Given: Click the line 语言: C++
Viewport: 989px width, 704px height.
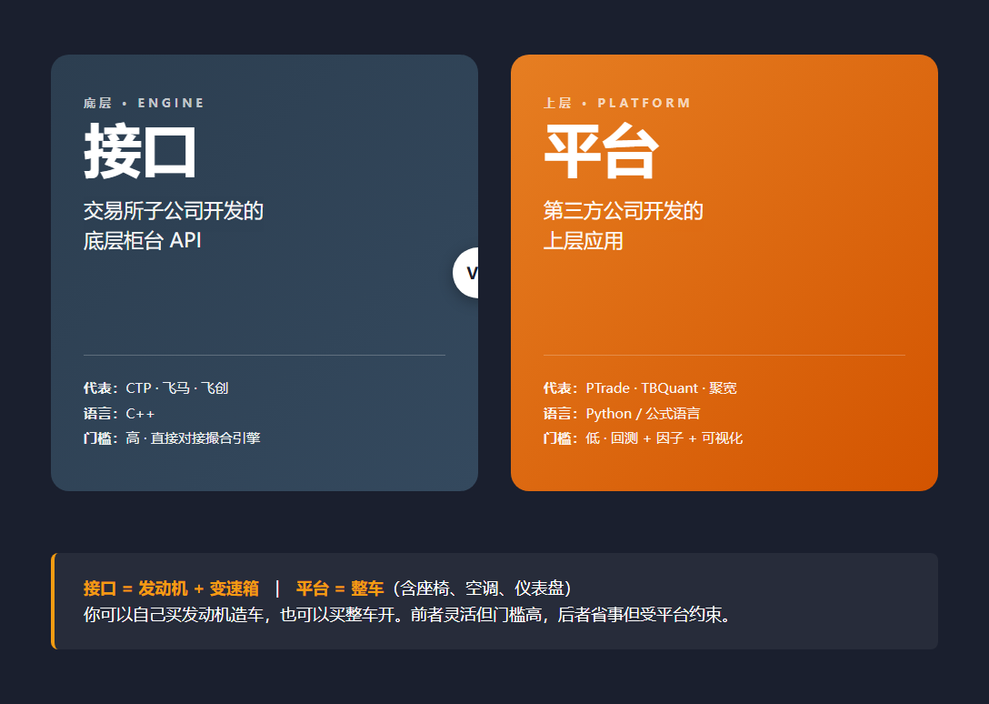Looking at the screenshot, I should pyautogui.click(x=119, y=414).
